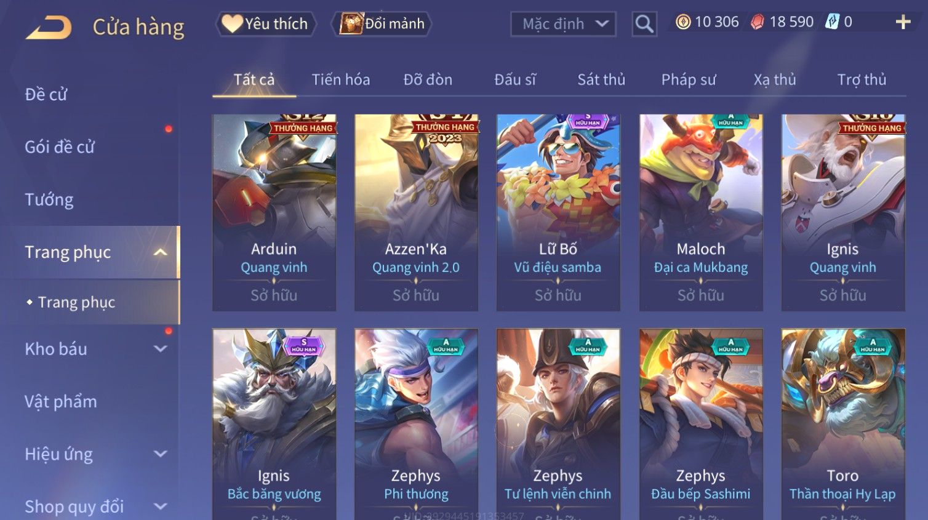This screenshot has width=928, height=520.
Task: Open Tướng in the sidebar
Action: pos(49,199)
